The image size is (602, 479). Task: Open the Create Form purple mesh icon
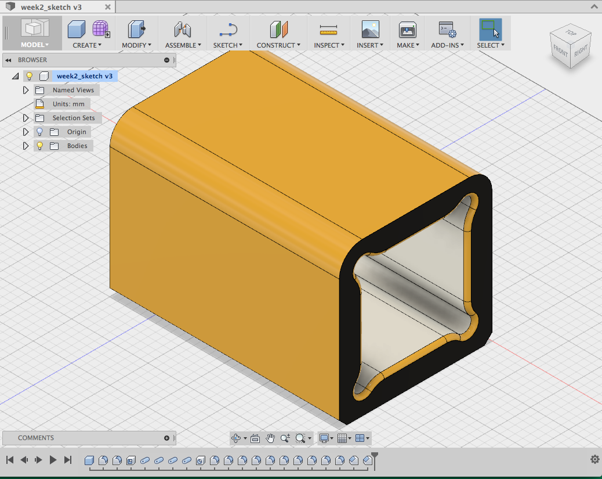101,29
